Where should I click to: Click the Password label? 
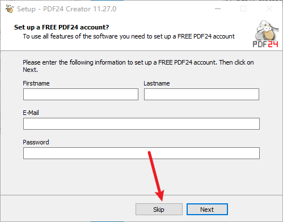tap(36, 142)
